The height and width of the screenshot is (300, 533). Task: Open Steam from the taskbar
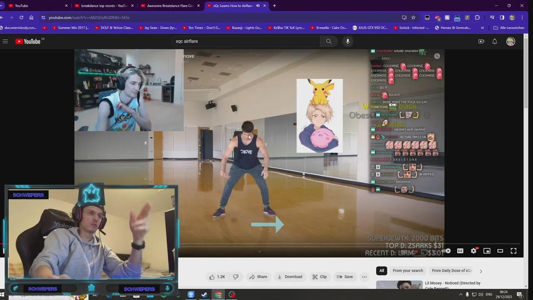tap(204, 295)
